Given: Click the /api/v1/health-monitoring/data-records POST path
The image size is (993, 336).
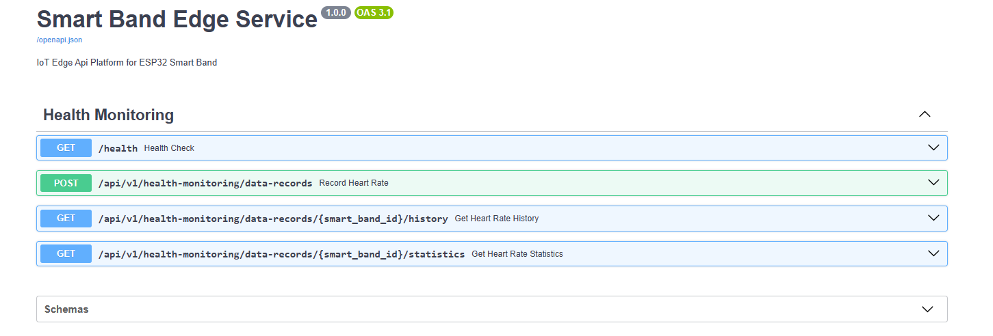Looking at the screenshot, I should (x=205, y=183).
